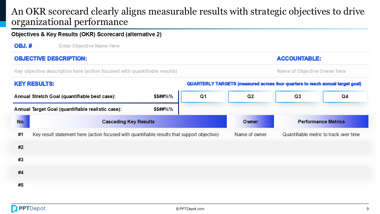Open the PPTDepot.com copyright link
The image size is (380, 214).
click(x=190, y=209)
